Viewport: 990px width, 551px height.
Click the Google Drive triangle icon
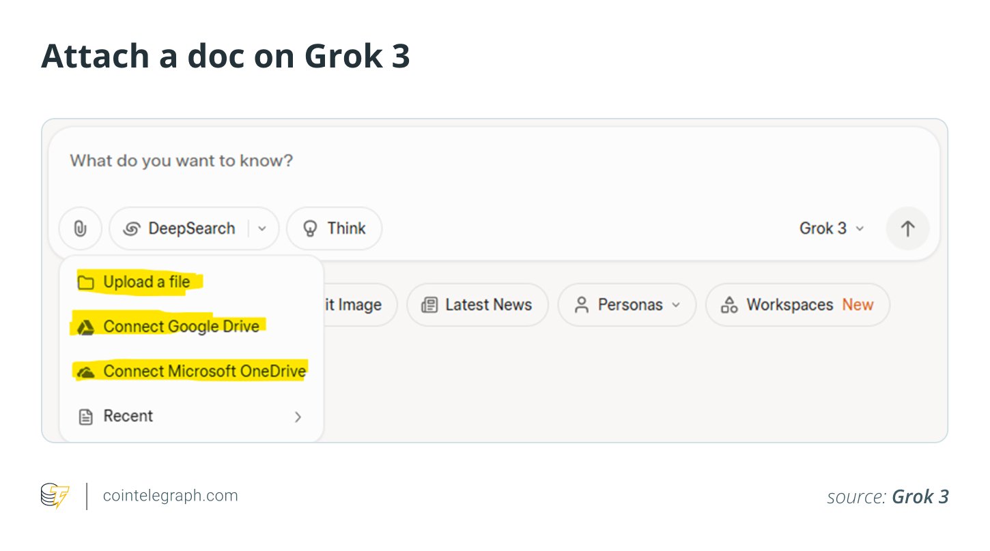click(x=86, y=326)
